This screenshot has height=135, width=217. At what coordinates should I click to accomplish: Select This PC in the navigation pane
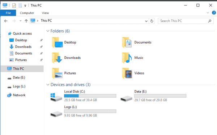[x=22, y=69]
